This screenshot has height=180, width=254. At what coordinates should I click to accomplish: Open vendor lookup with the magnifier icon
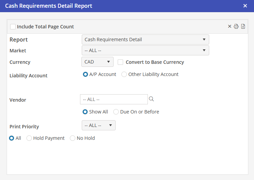point(152,99)
